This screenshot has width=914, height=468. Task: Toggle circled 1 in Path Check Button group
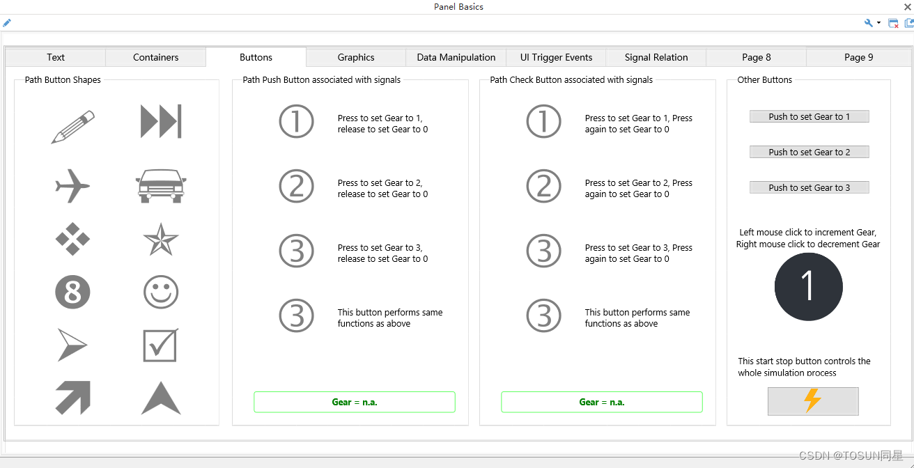544,122
